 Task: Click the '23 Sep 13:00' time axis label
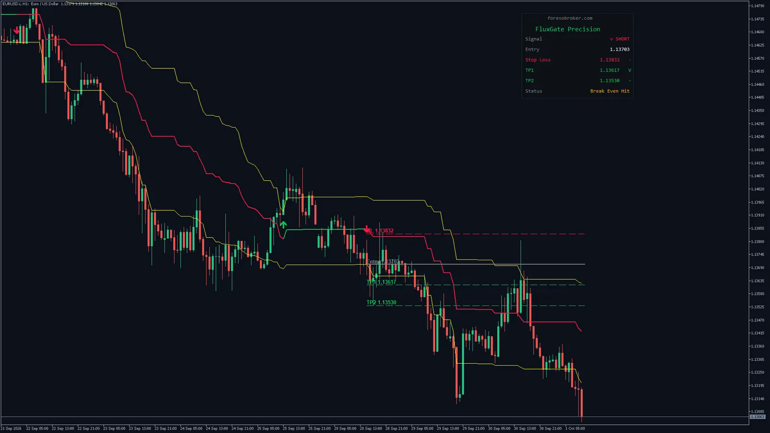[140, 428]
